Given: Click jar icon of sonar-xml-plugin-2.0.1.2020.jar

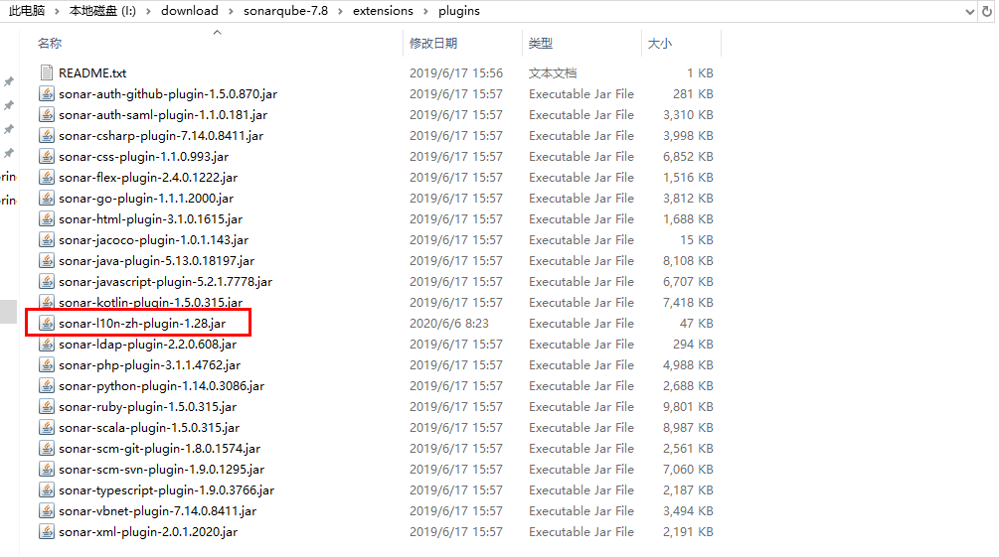Looking at the screenshot, I should coord(47,531).
